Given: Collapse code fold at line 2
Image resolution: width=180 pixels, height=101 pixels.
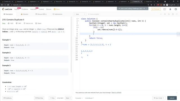Looking at the screenshot, I should pyautogui.click(x=78, y=21).
